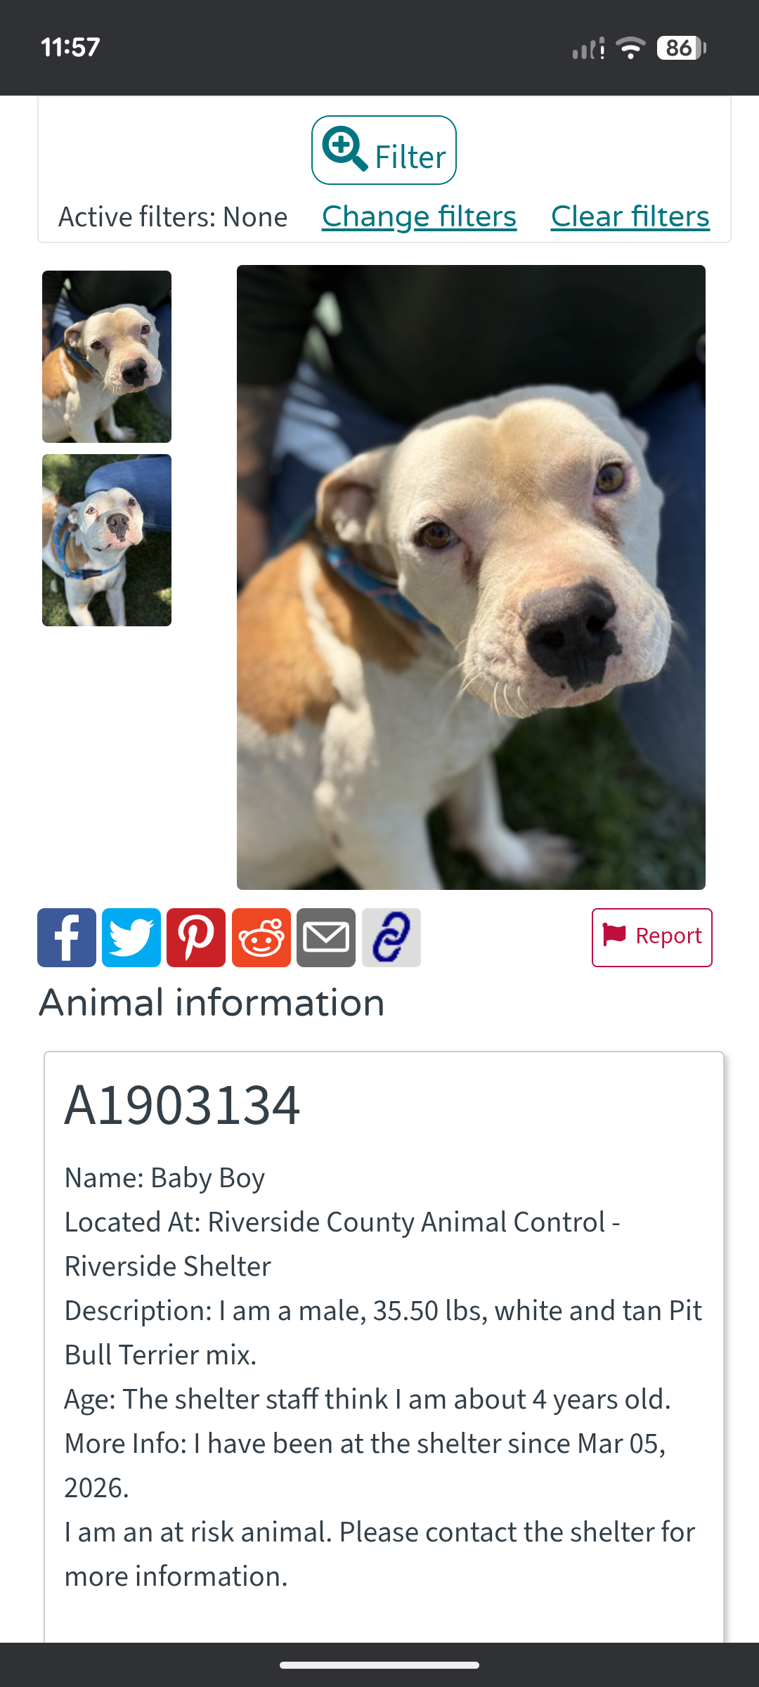This screenshot has width=759, height=1687.
Task: Post to Reddit using share icon
Action: click(261, 938)
